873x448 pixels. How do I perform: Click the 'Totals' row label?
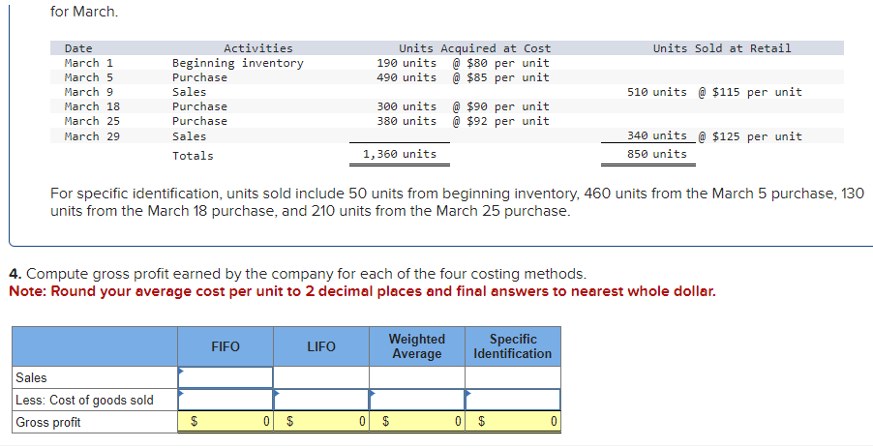[x=193, y=156]
